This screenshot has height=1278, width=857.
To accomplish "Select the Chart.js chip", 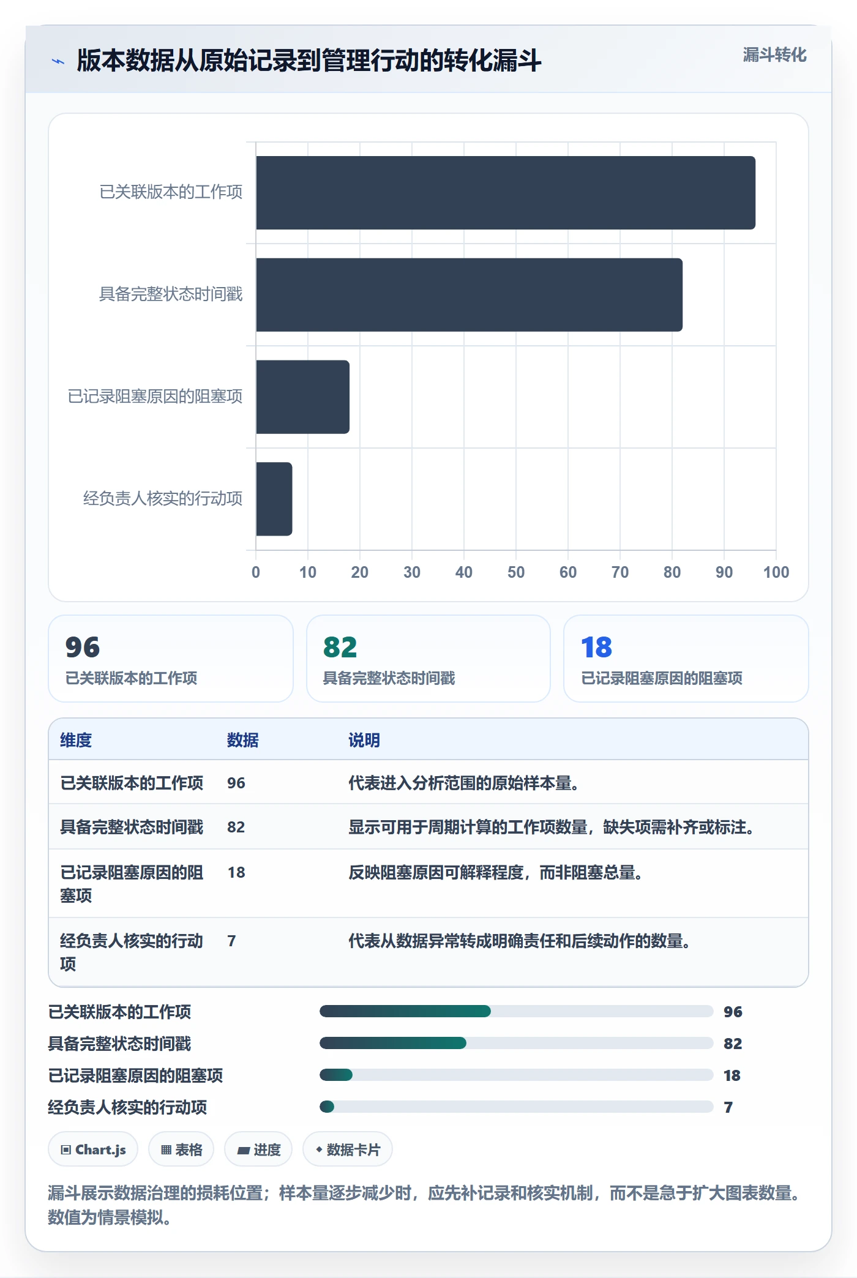I will tap(93, 1149).
